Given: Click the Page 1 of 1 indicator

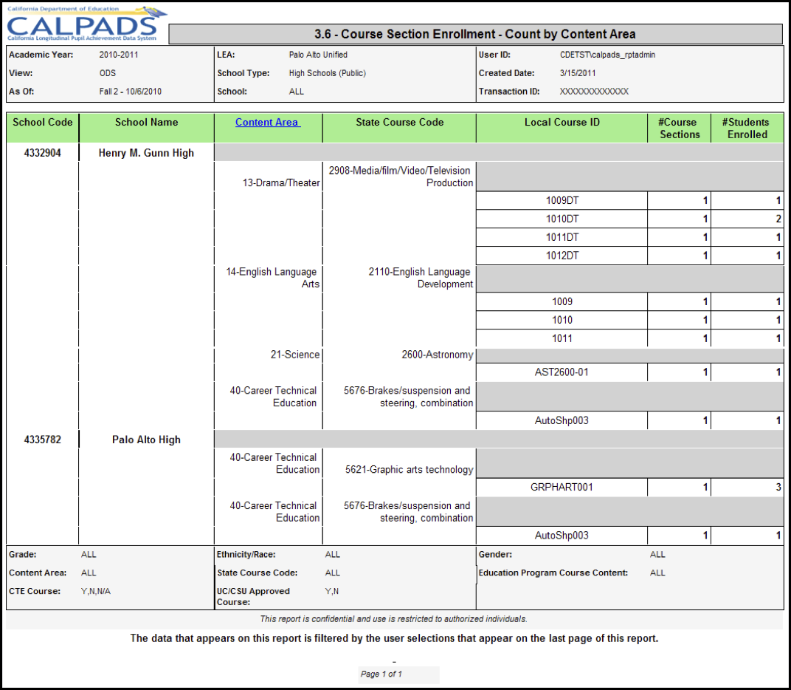Looking at the screenshot, I should (381, 674).
